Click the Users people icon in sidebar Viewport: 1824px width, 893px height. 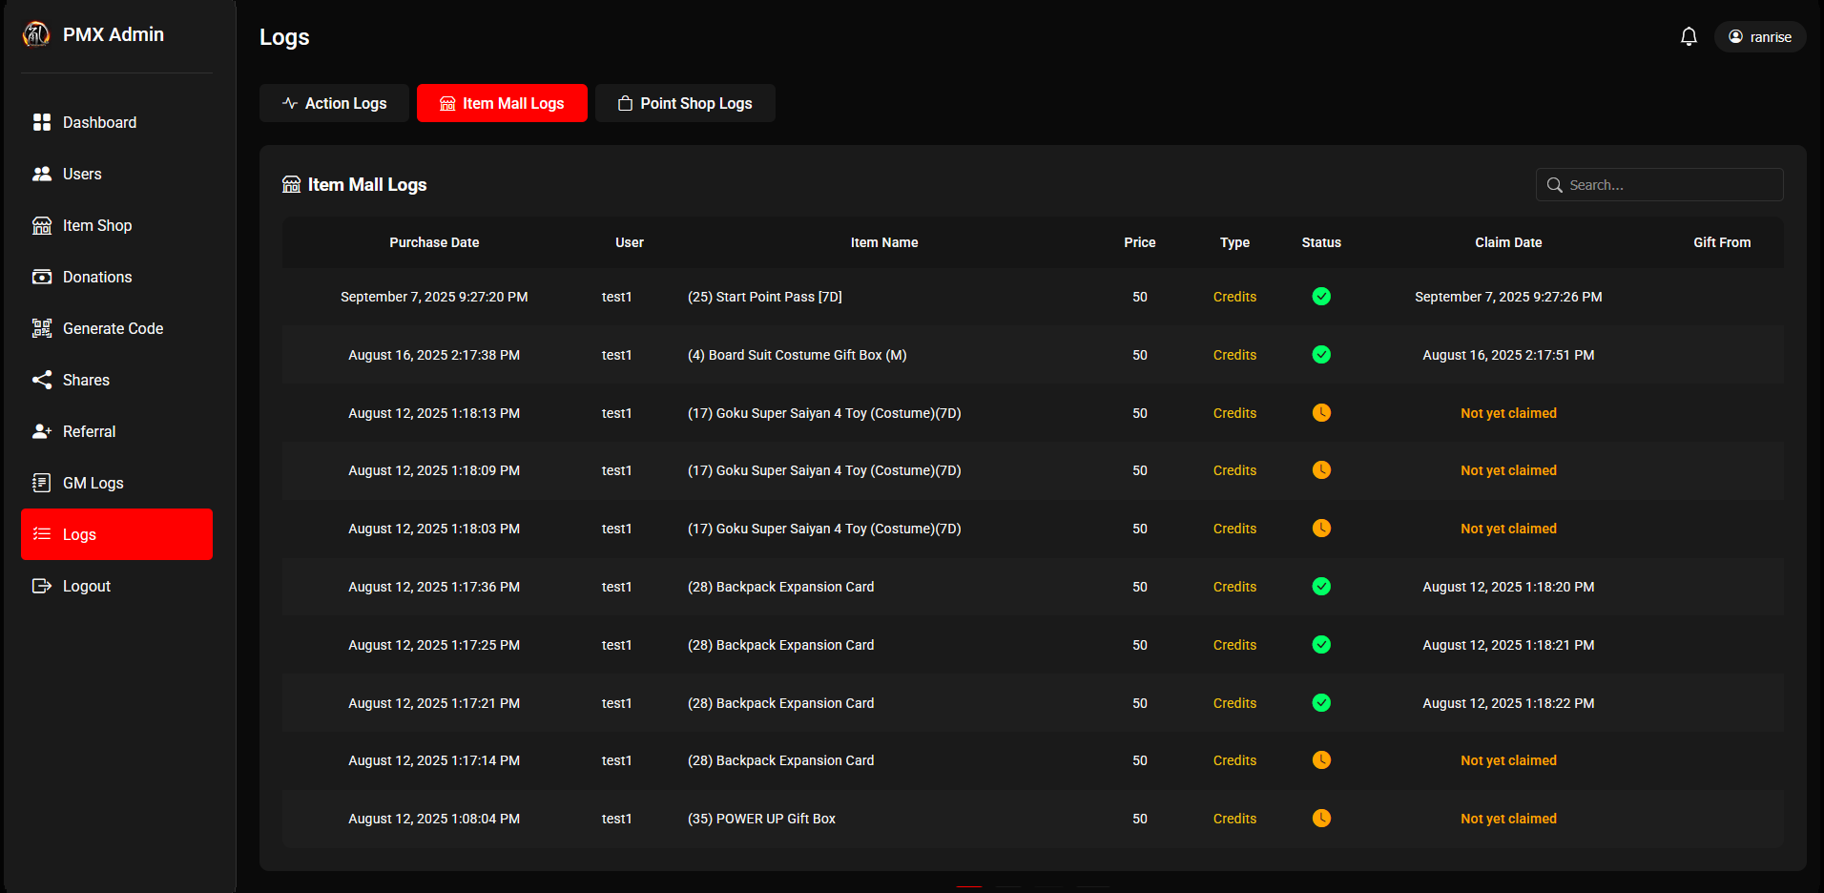(x=42, y=174)
